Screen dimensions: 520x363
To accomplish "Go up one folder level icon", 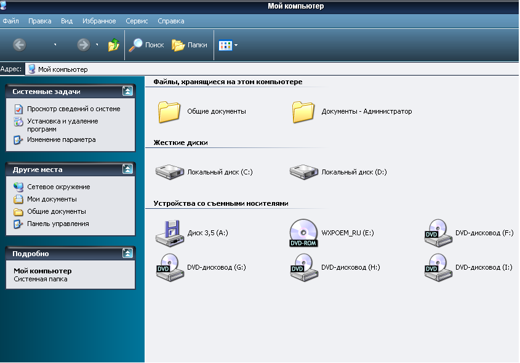I will (x=114, y=45).
